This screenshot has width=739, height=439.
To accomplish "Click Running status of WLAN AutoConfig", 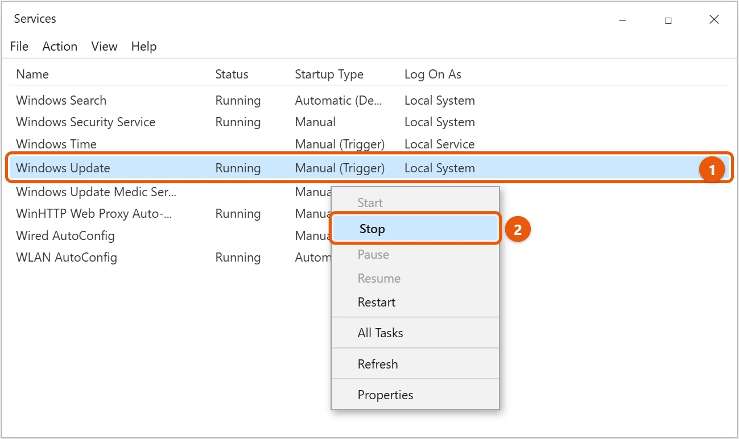I will (238, 258).
